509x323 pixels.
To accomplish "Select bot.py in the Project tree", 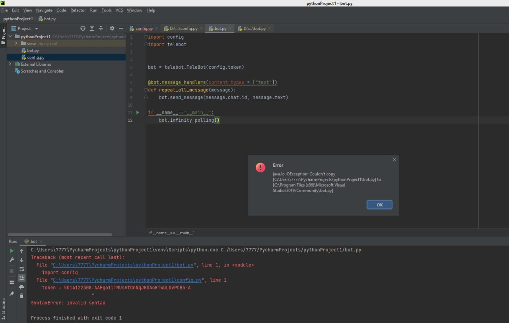I will (33, 51).
